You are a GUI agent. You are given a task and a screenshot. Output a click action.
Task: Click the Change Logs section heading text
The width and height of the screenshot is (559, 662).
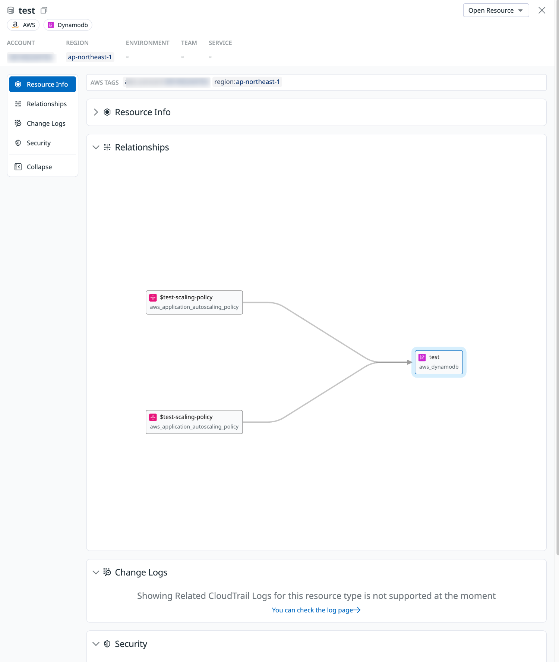141,572
